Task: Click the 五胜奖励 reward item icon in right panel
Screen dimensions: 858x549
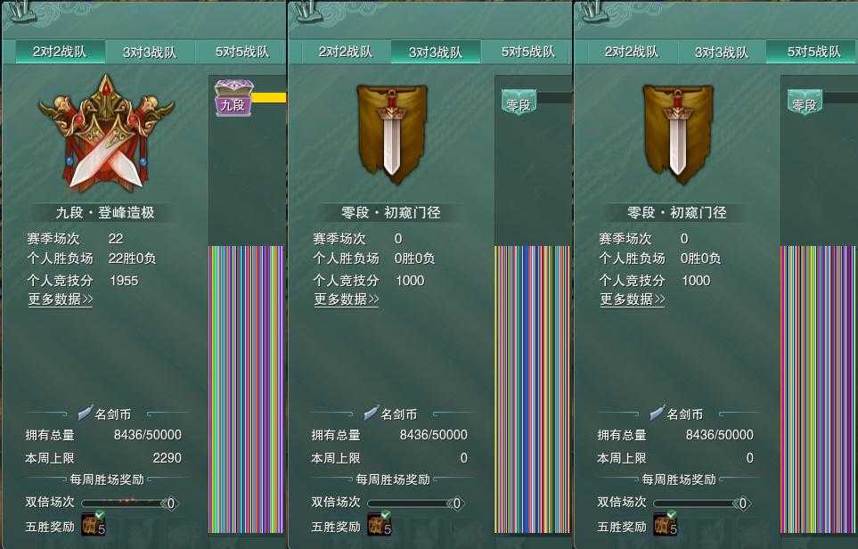Action: pyautogui.click(x=666, y=524)
